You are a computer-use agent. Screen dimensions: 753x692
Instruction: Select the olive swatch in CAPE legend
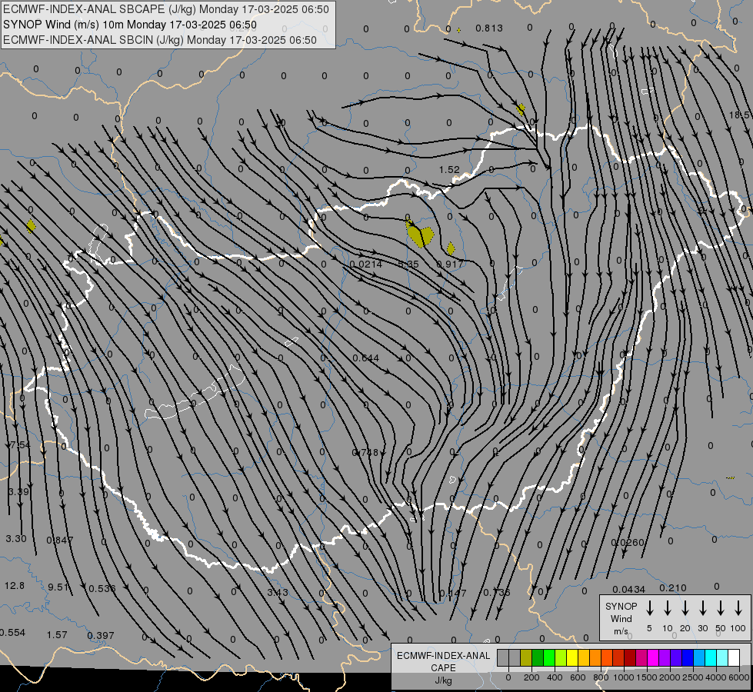coord(526,658)
